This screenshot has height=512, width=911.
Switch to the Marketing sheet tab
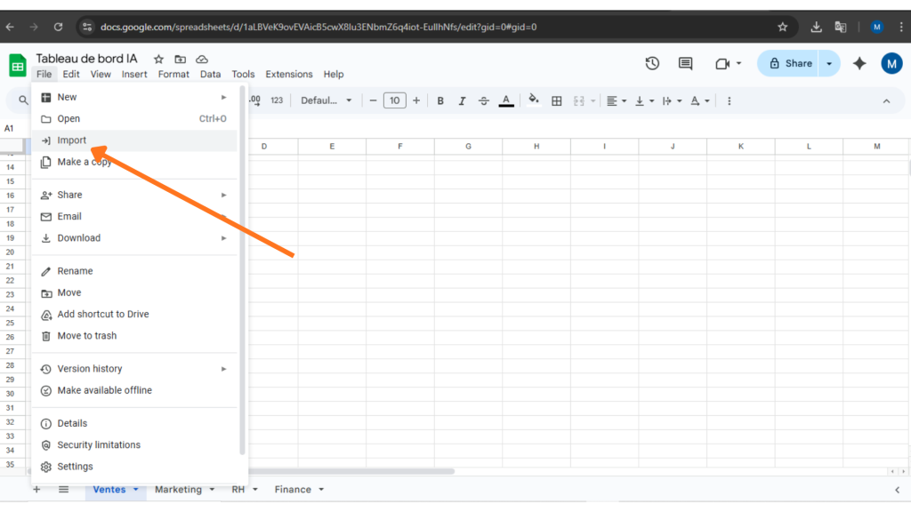pos(181,489)
